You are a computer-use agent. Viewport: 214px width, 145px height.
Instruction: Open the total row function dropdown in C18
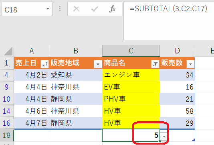click(x=164, y=136)
